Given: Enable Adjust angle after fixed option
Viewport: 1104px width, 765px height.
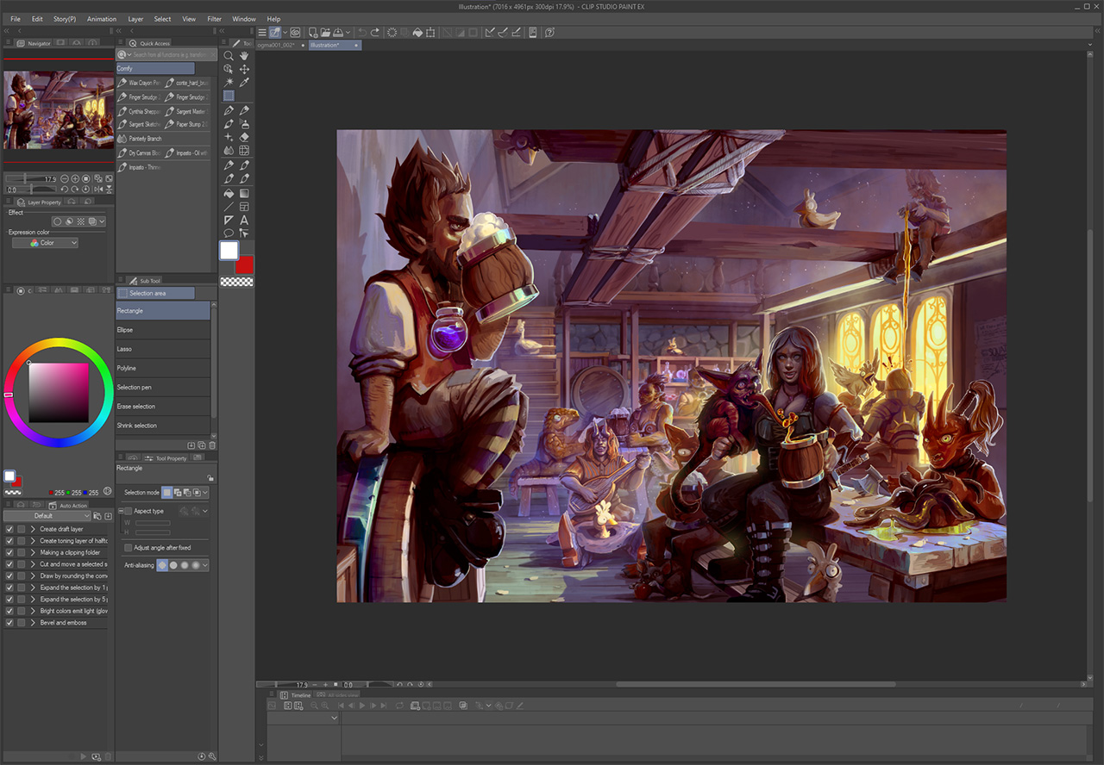Looking at the screenshot, I should pos(128,548).
